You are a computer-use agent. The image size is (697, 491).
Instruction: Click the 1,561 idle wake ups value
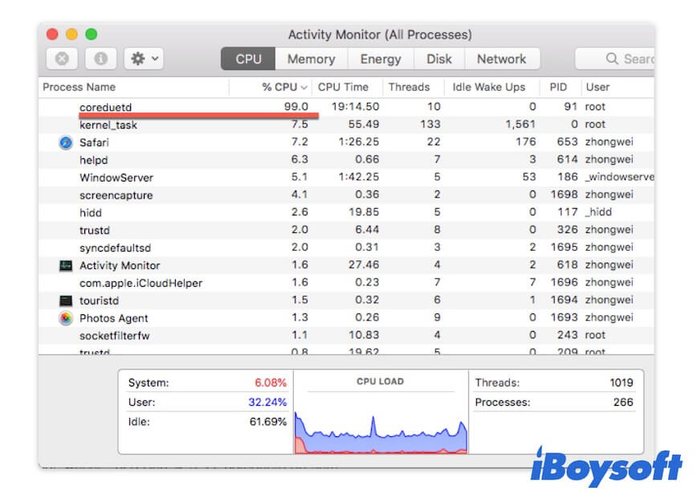520,124
